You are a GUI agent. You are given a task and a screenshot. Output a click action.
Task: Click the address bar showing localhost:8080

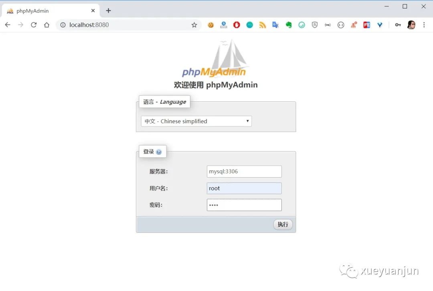pos(128,25)
